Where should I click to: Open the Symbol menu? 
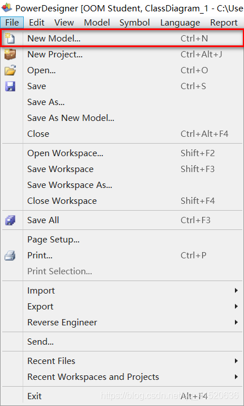click(x=135, y=23)
